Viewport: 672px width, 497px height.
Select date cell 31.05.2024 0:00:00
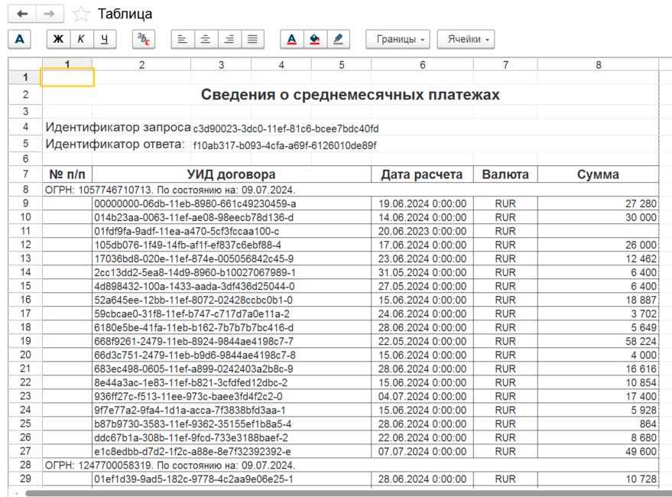click(x=422, y=272)
